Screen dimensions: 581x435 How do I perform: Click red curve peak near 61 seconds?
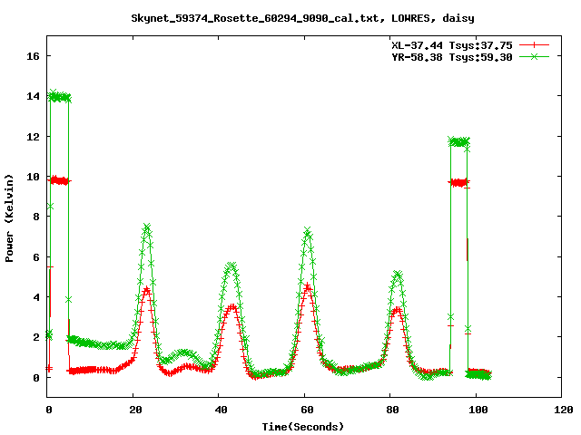point(308,286)
